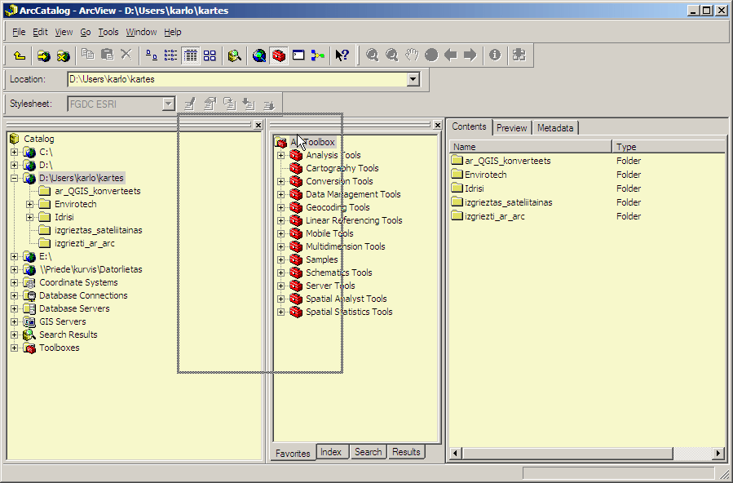Open the Window menu
733x483 pixels.
(x=141, y=33)
